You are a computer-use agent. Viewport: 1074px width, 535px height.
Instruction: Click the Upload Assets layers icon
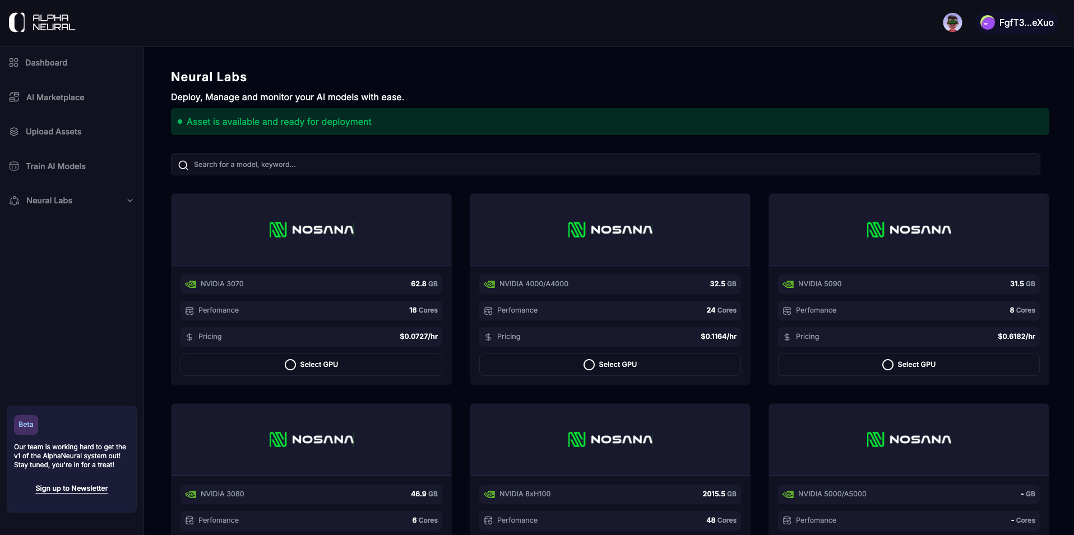(14, 132)
